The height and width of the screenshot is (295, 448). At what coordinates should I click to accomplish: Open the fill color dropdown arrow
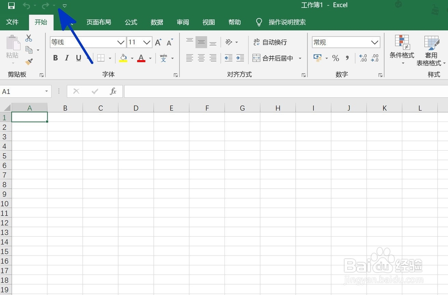click(x=132, y=58)
